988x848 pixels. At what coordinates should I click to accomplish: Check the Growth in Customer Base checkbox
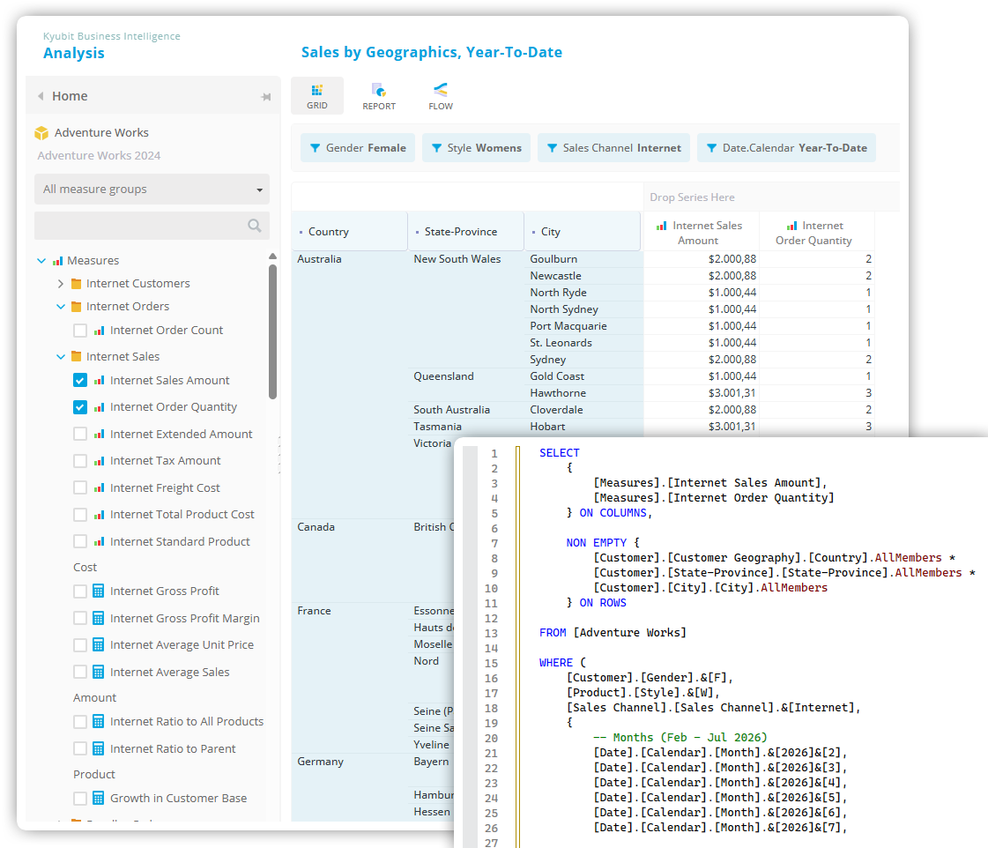(80, 799)
